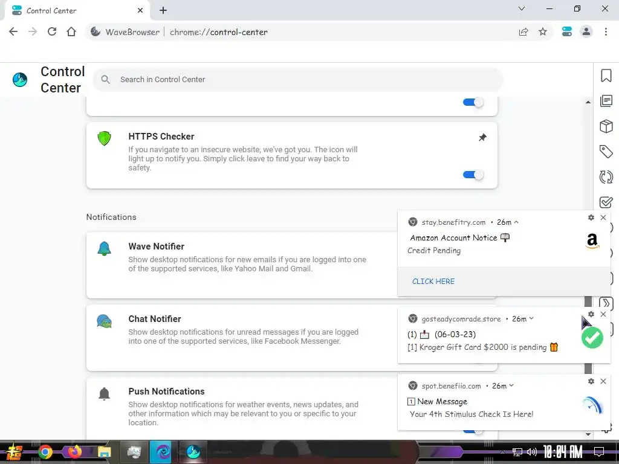Click the Push Notifications bell icon
Screen dimensions: 619x464
click(x=104, y=394)
